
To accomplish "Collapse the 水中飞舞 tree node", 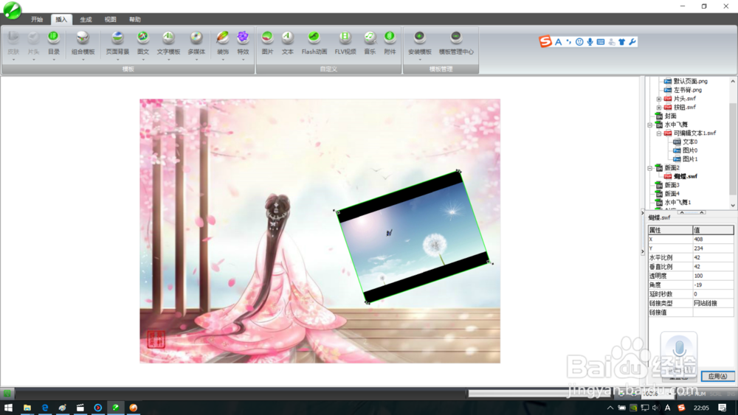I will (x=650, y=125).
